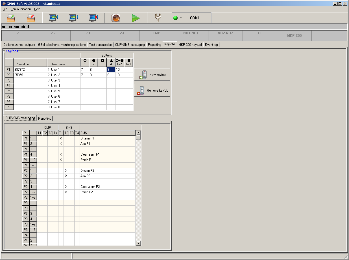Click the 'User 5' name cell
349x260 pixels.
[x=64, y=91]
